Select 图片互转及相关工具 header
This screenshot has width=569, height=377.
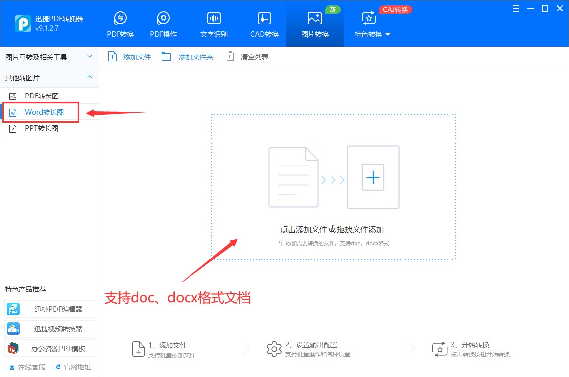tap(50, 57)
